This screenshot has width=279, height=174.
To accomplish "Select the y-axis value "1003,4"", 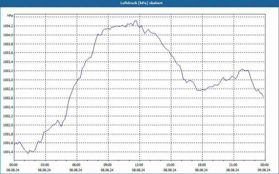I will [x=8, y=62].
